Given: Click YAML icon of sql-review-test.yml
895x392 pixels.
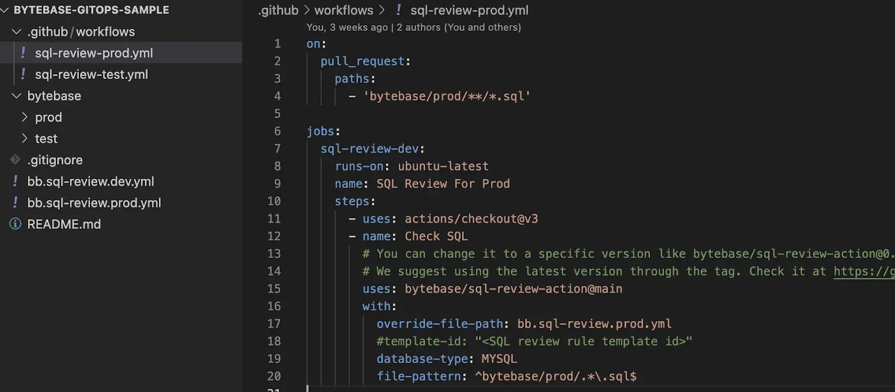Looking at the screenshot, I should 23,74.
